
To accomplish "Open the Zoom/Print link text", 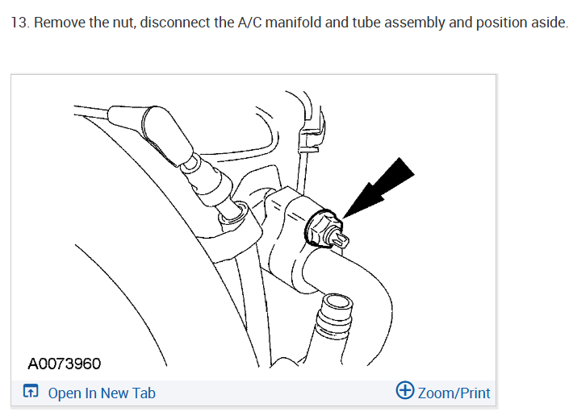I will (x=454, y=393).
